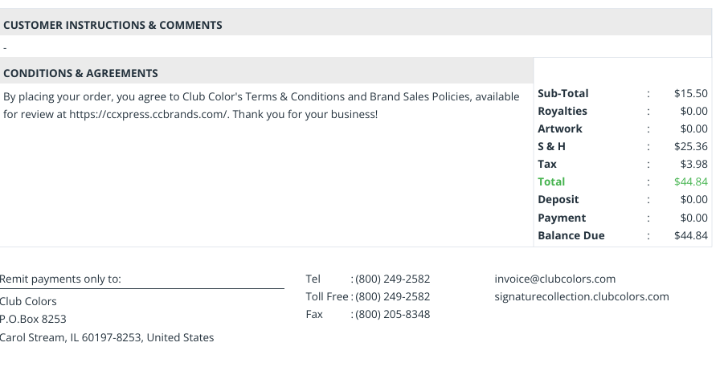Click the P.O.Box 8253 address line
The width and height of the screenshot is (720, 371).
coord(33,319)
